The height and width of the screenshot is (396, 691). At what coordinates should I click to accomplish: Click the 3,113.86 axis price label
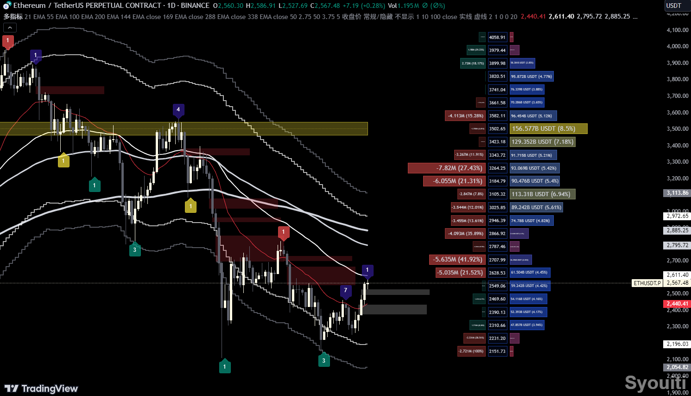[677, 193]
